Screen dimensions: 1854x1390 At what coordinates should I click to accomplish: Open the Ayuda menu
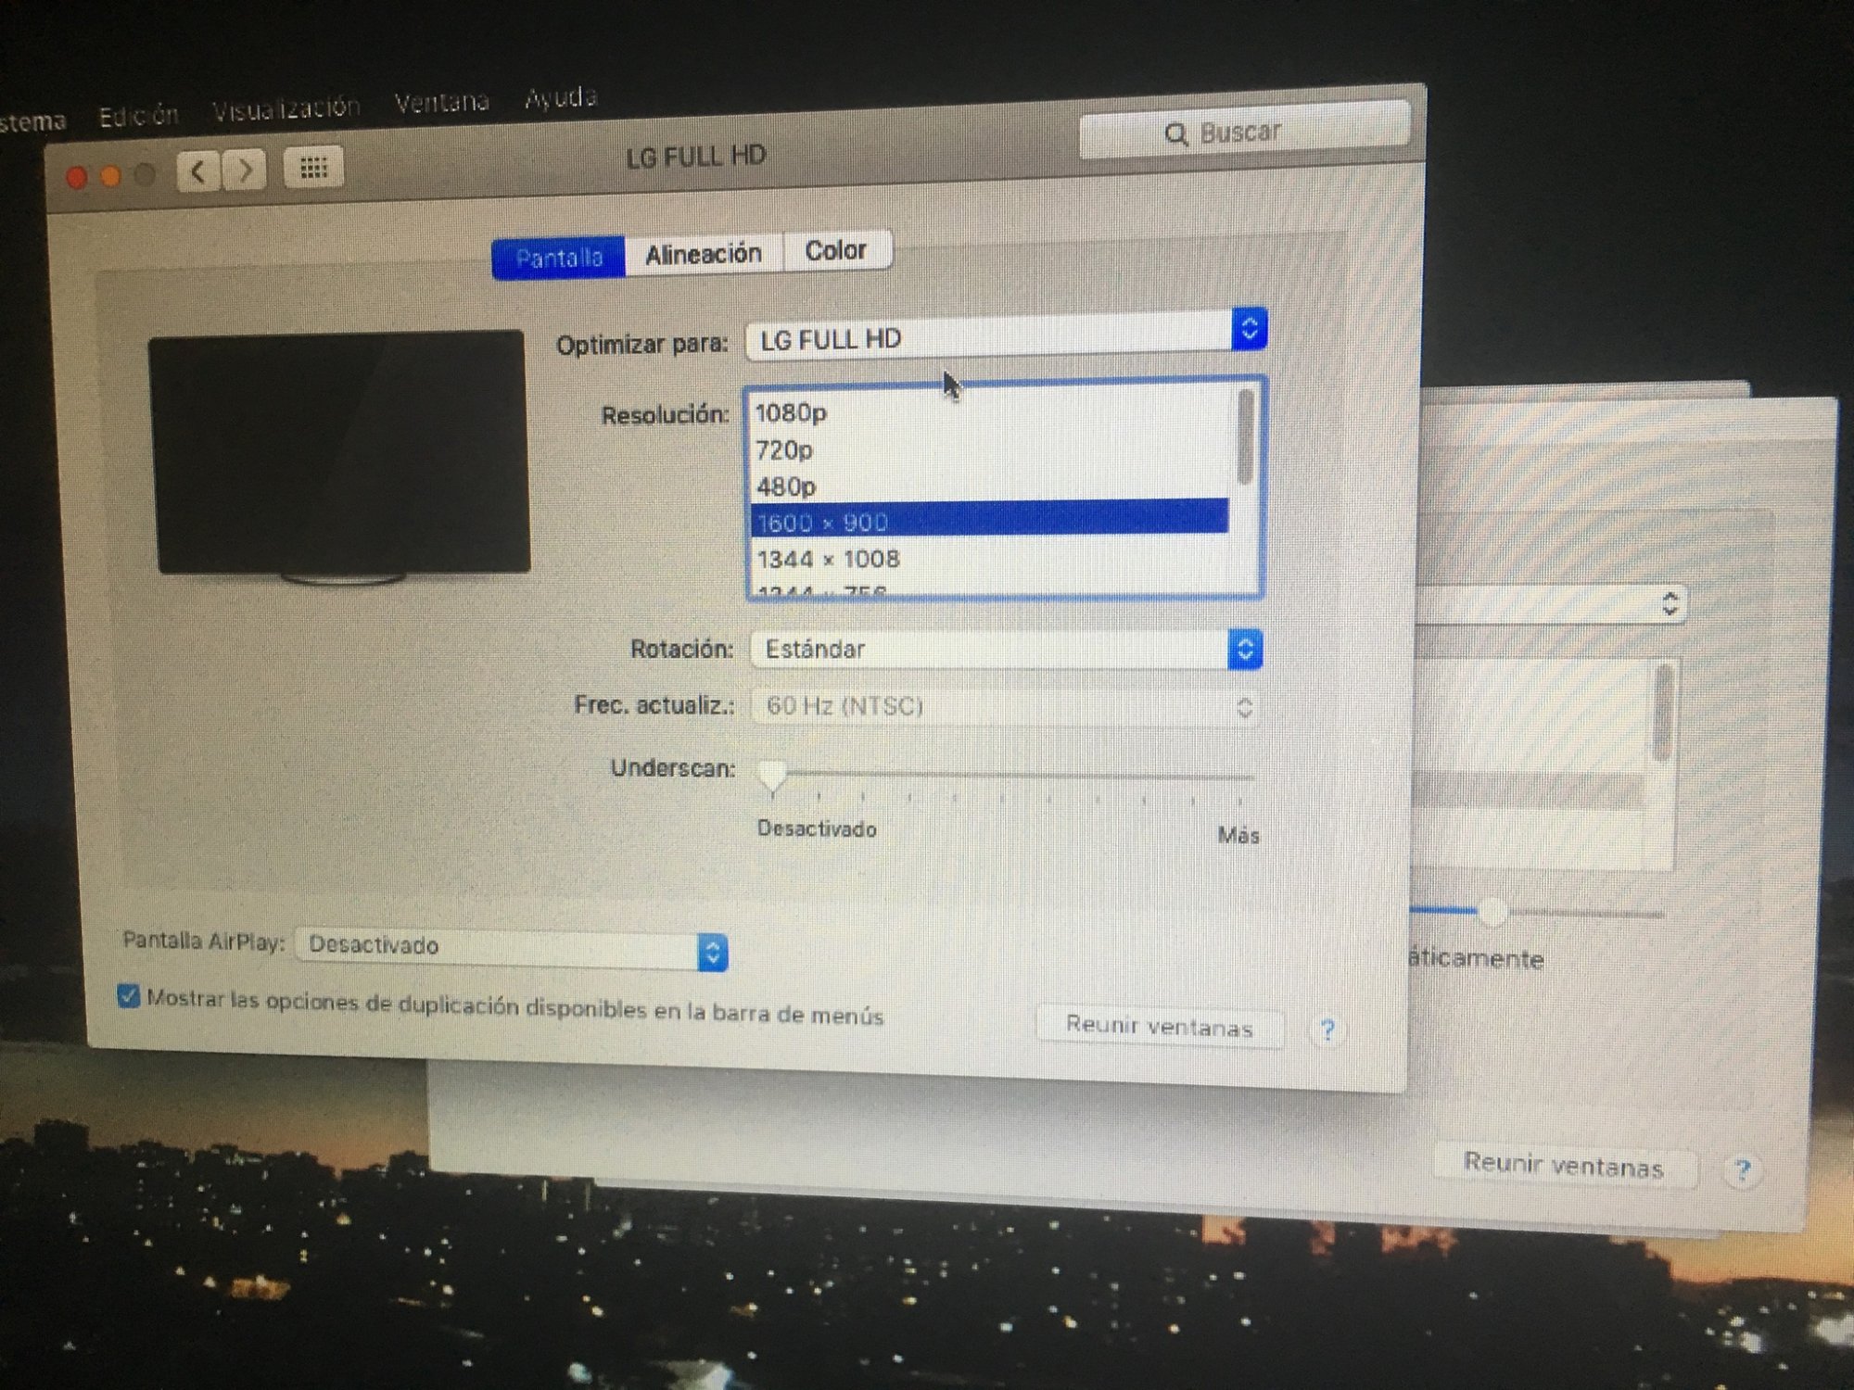[x=560, y=97]
